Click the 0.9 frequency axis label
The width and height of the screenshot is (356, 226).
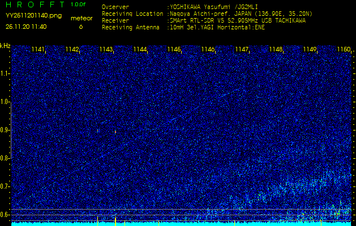tap(4, 131)
